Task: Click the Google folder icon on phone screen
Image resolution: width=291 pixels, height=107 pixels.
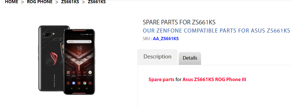Action: (x=68, y=72)
